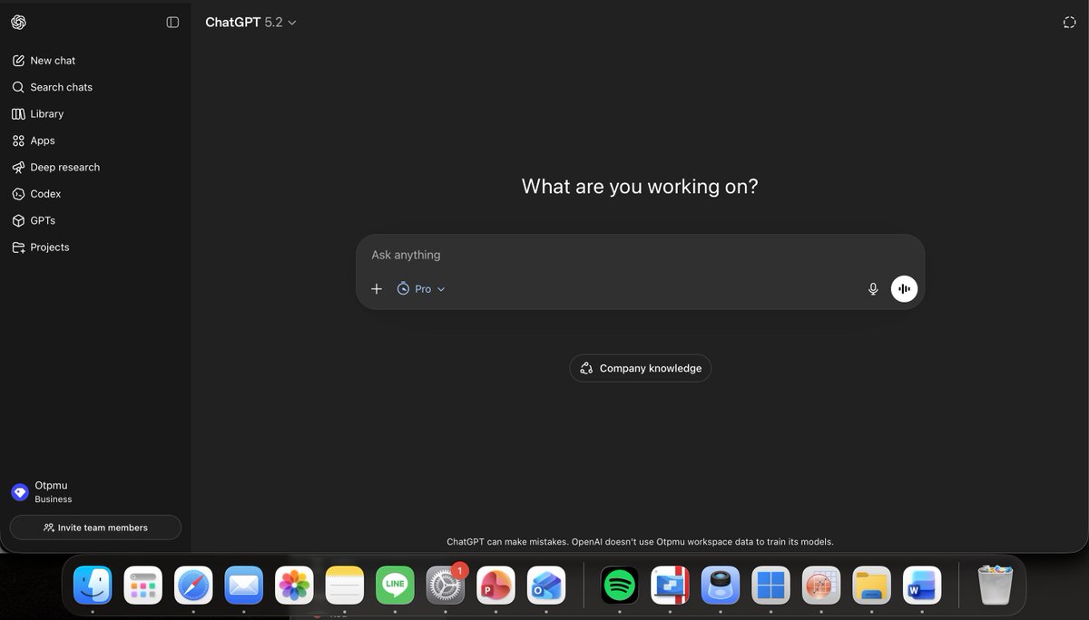Image resolution: width=1089 pixels, height=620 pixels.
Task: Click Invite team members button
Action: tap(95, 528)
